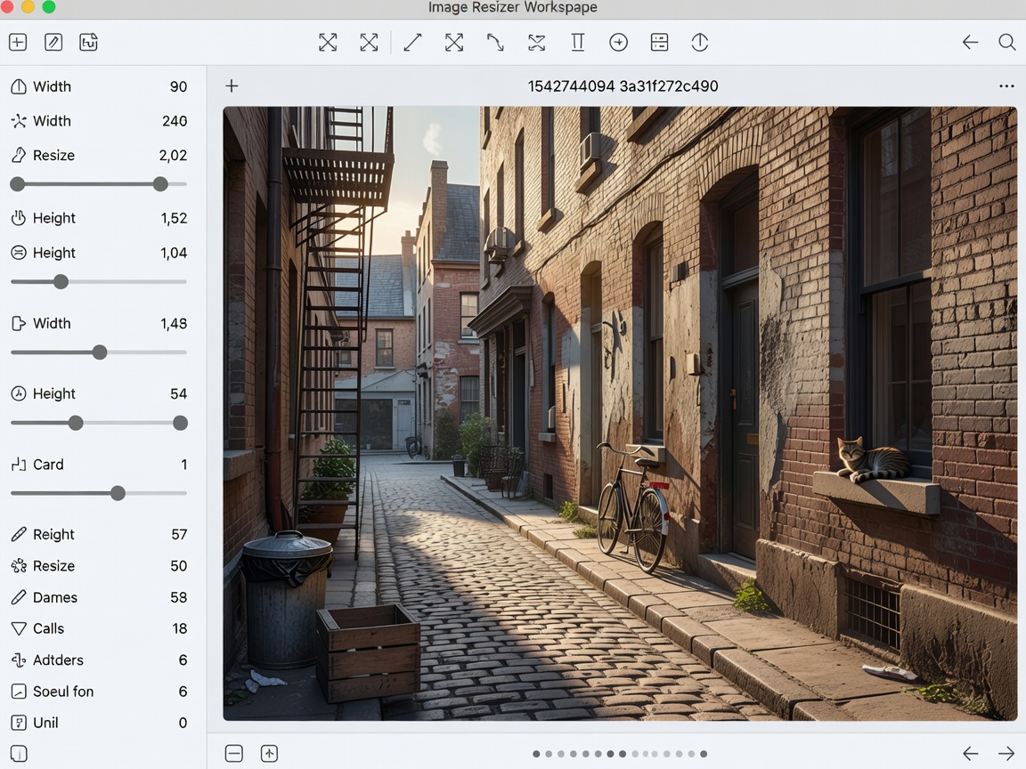Click the icon beside Resize 2,02

pos(19,155)
